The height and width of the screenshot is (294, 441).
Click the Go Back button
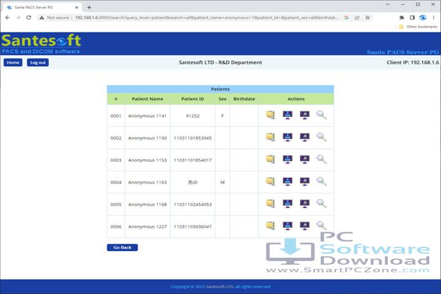pos(123,247)
